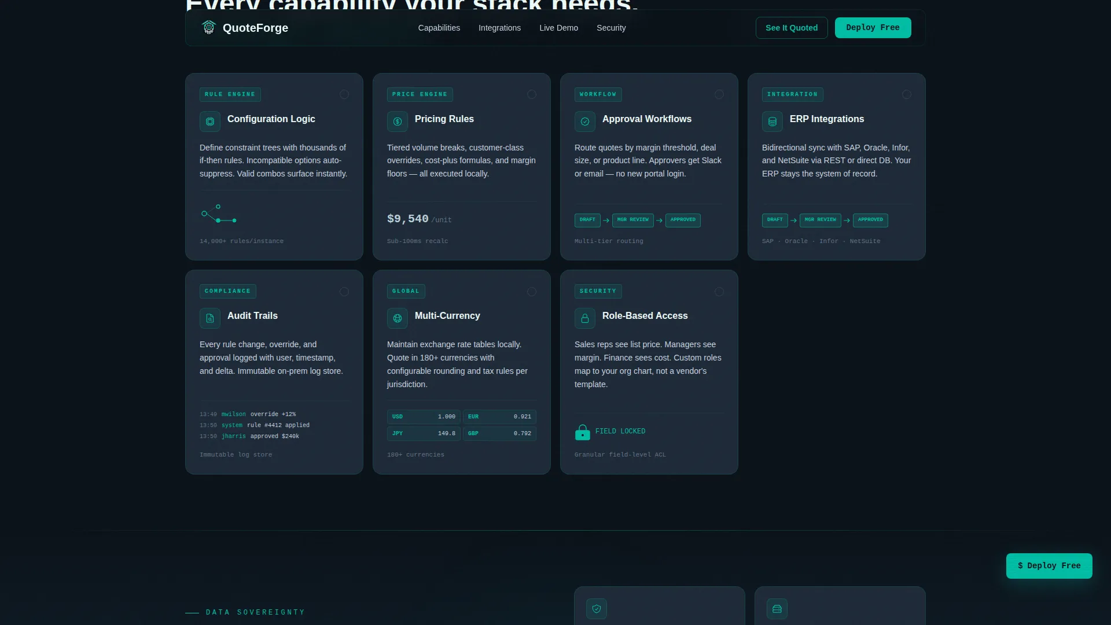Click the Role-Based Access lock icon
The height and width of the screenshot is (625, 1111).
pyautogui.click(x=585, y=318)
